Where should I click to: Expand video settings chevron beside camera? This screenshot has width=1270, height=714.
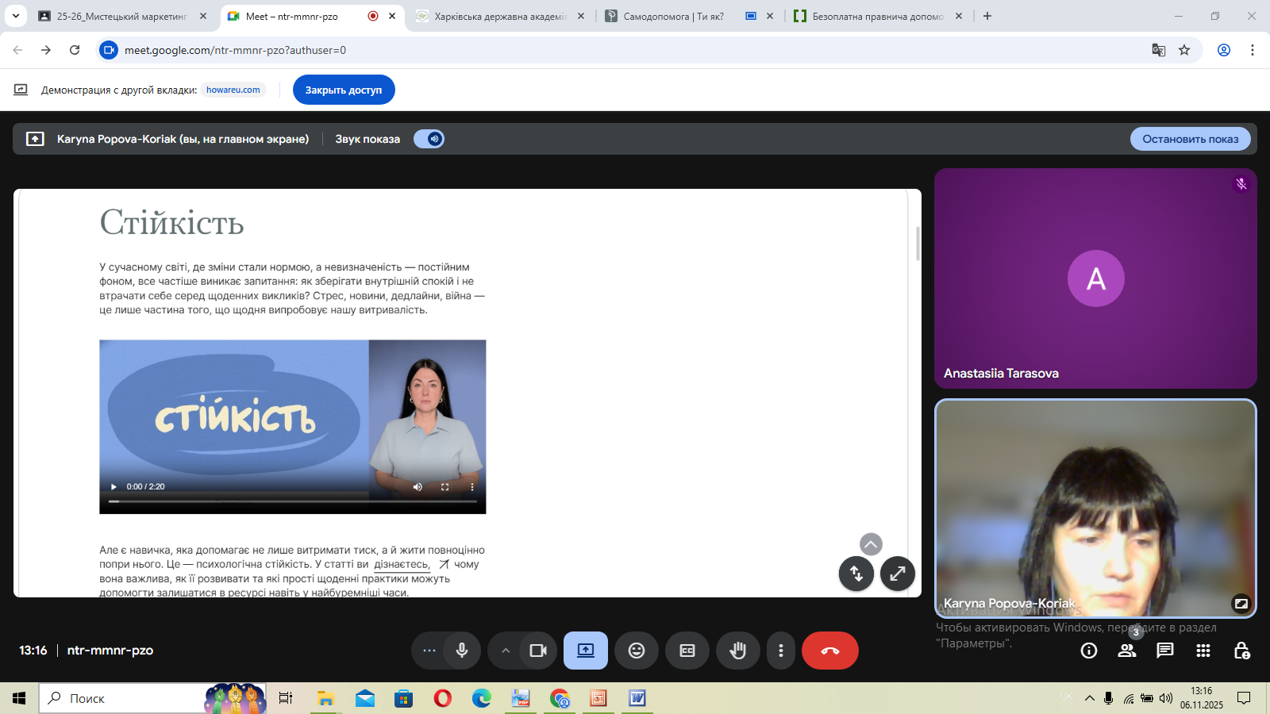pos(506,651)
